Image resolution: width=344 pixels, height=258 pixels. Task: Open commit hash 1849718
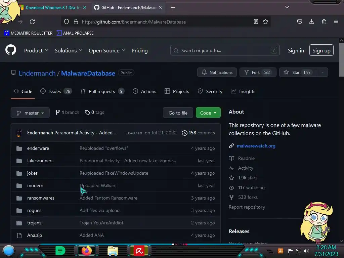[134, 133]
